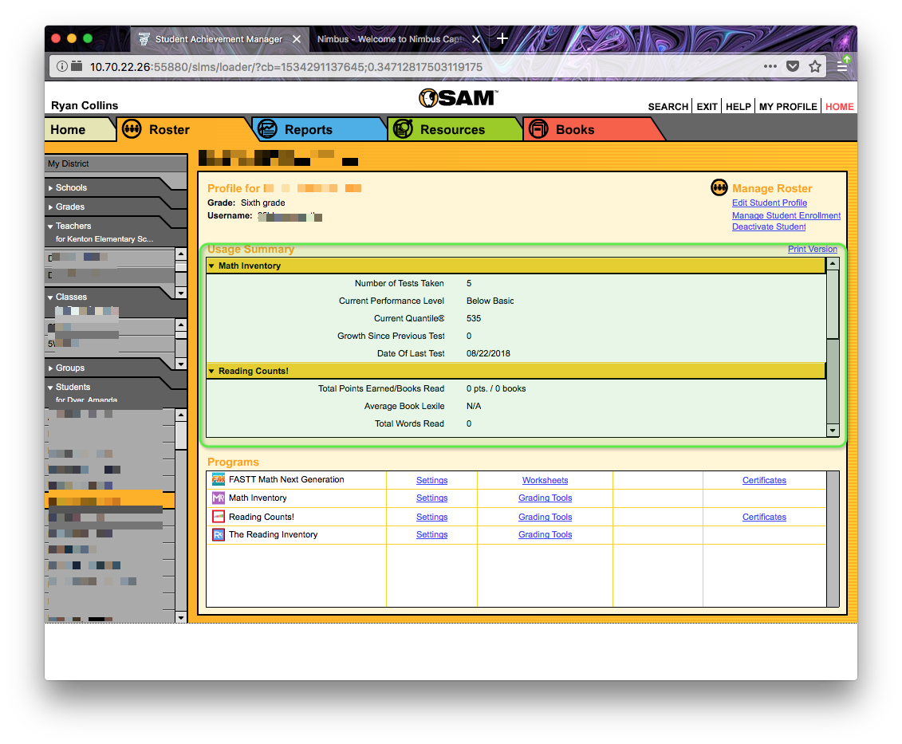Open MY PROFILE
902x744 pixels.
tap(788, 106)
